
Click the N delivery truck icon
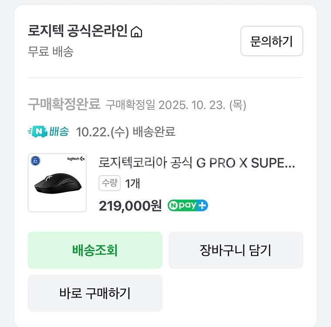pos(37,132)
